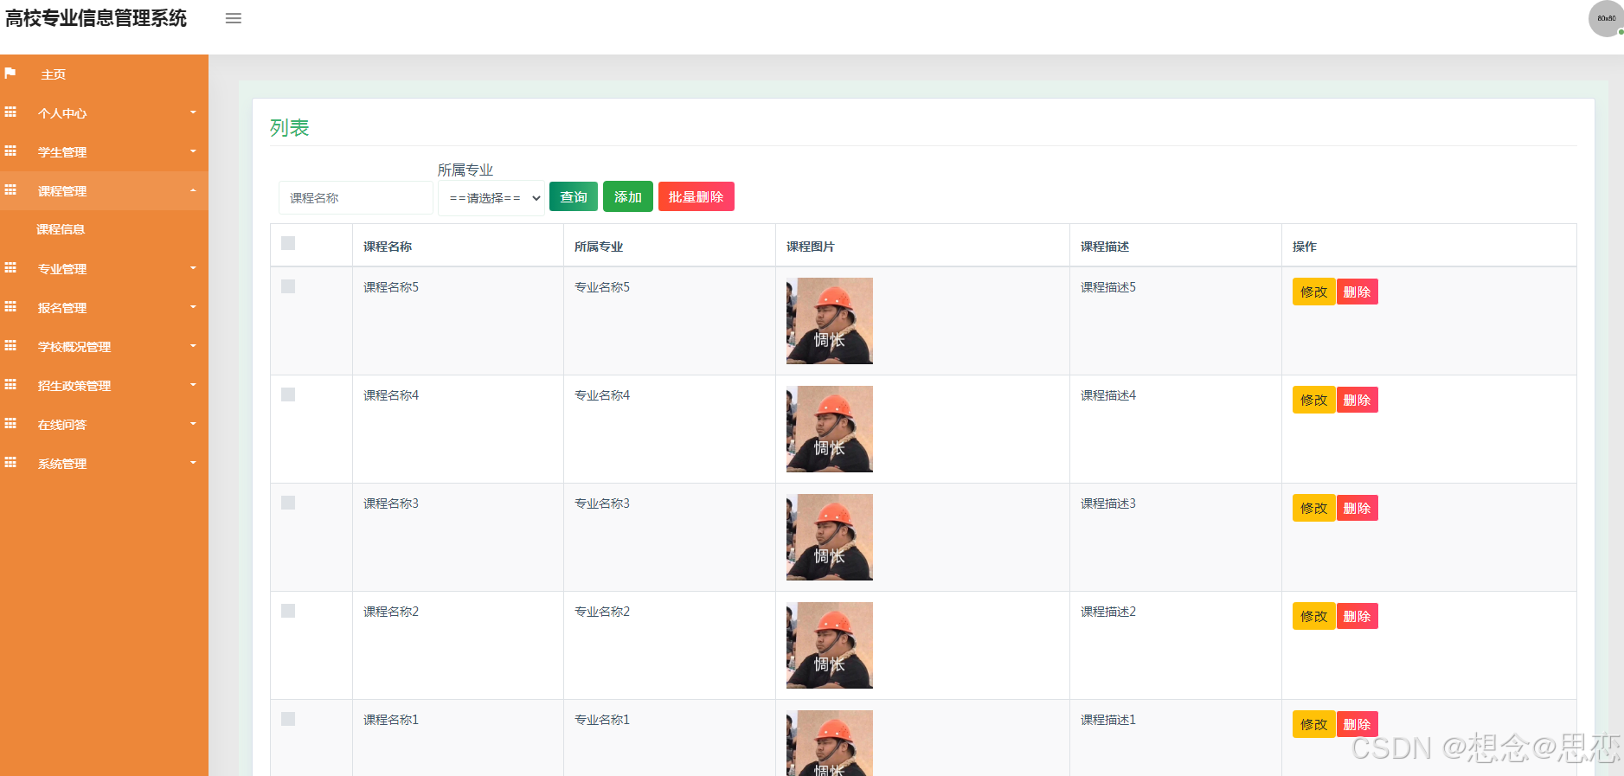
Task: Expand the 个人中心 menu arrow
Action: click(x=193, y=112)
